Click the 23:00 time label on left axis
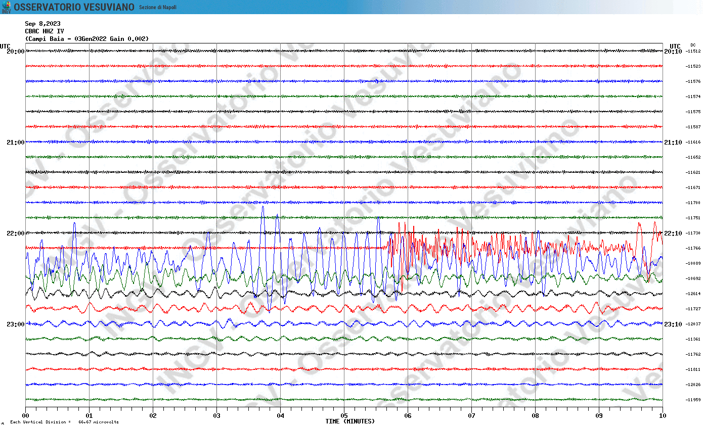Image resolution: width=703 pixels, height=429 pixels. pos(16,324)
